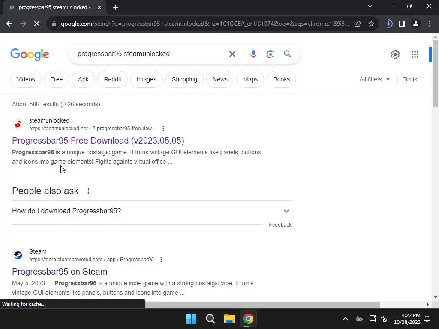Switch to Maps results
The width and height of the screenshot is (439, 329).
click(x=250, y=79)
